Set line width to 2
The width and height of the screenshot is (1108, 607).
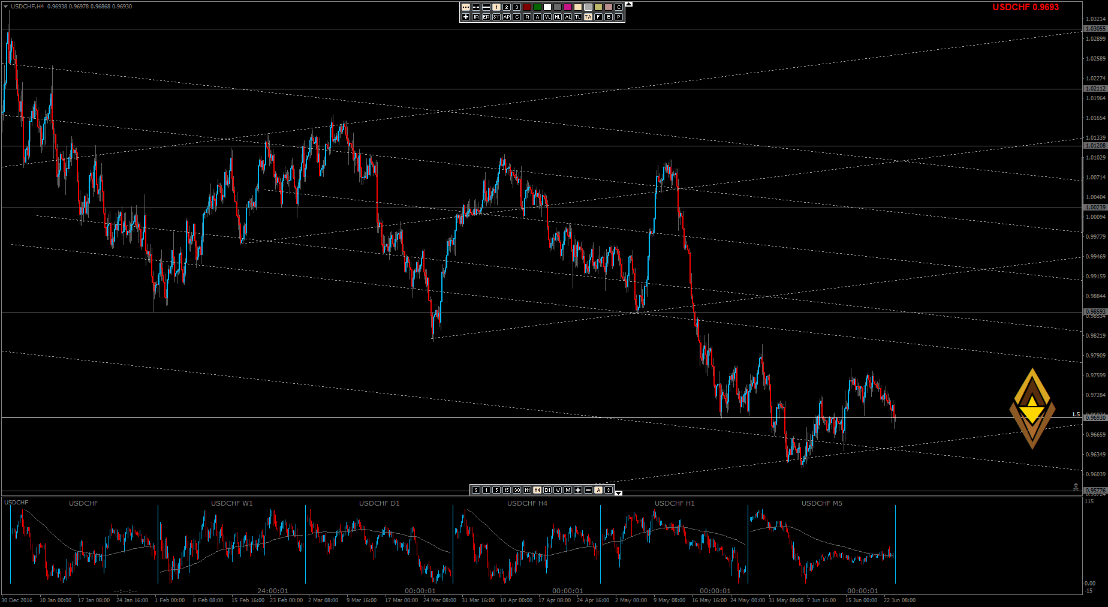pyautogui.click(x=507, y=7)
